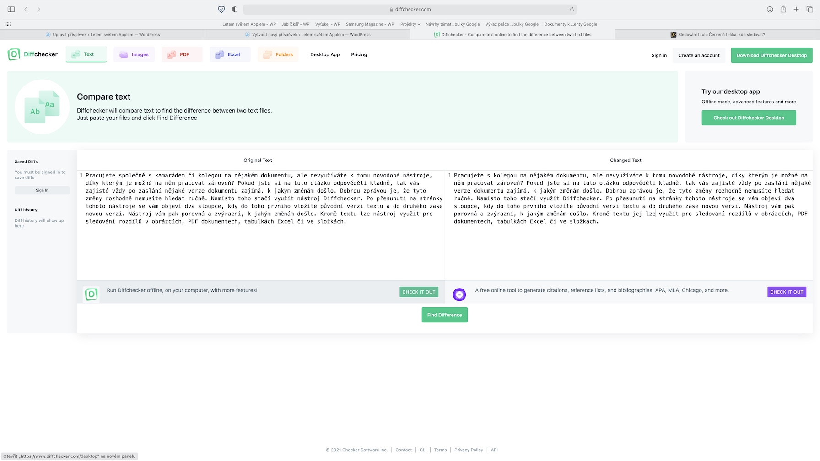The height and width of the screenshot is (461, 820).
Task: Click Check out Diffchecker Desktop button
Action: tap(749, 118)
